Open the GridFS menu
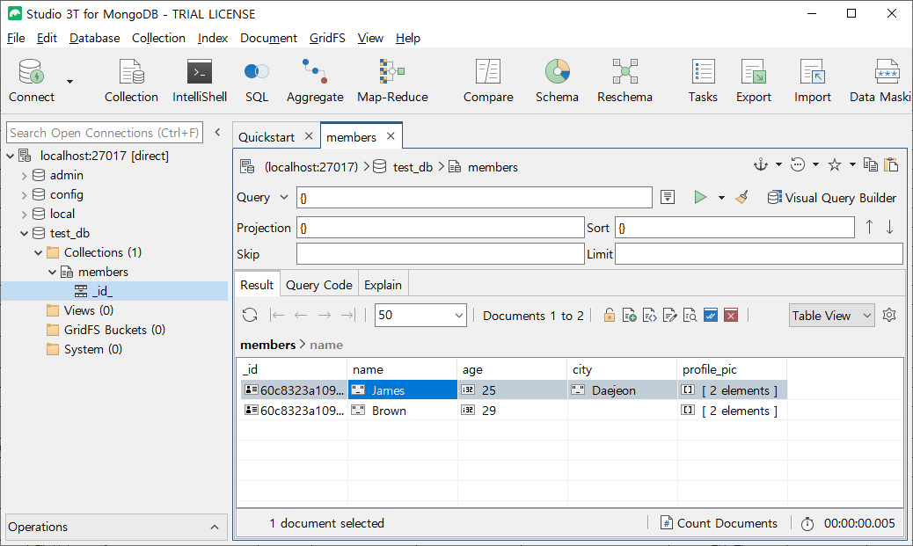This screenshot has height=546, width=913. pos(327,38)
